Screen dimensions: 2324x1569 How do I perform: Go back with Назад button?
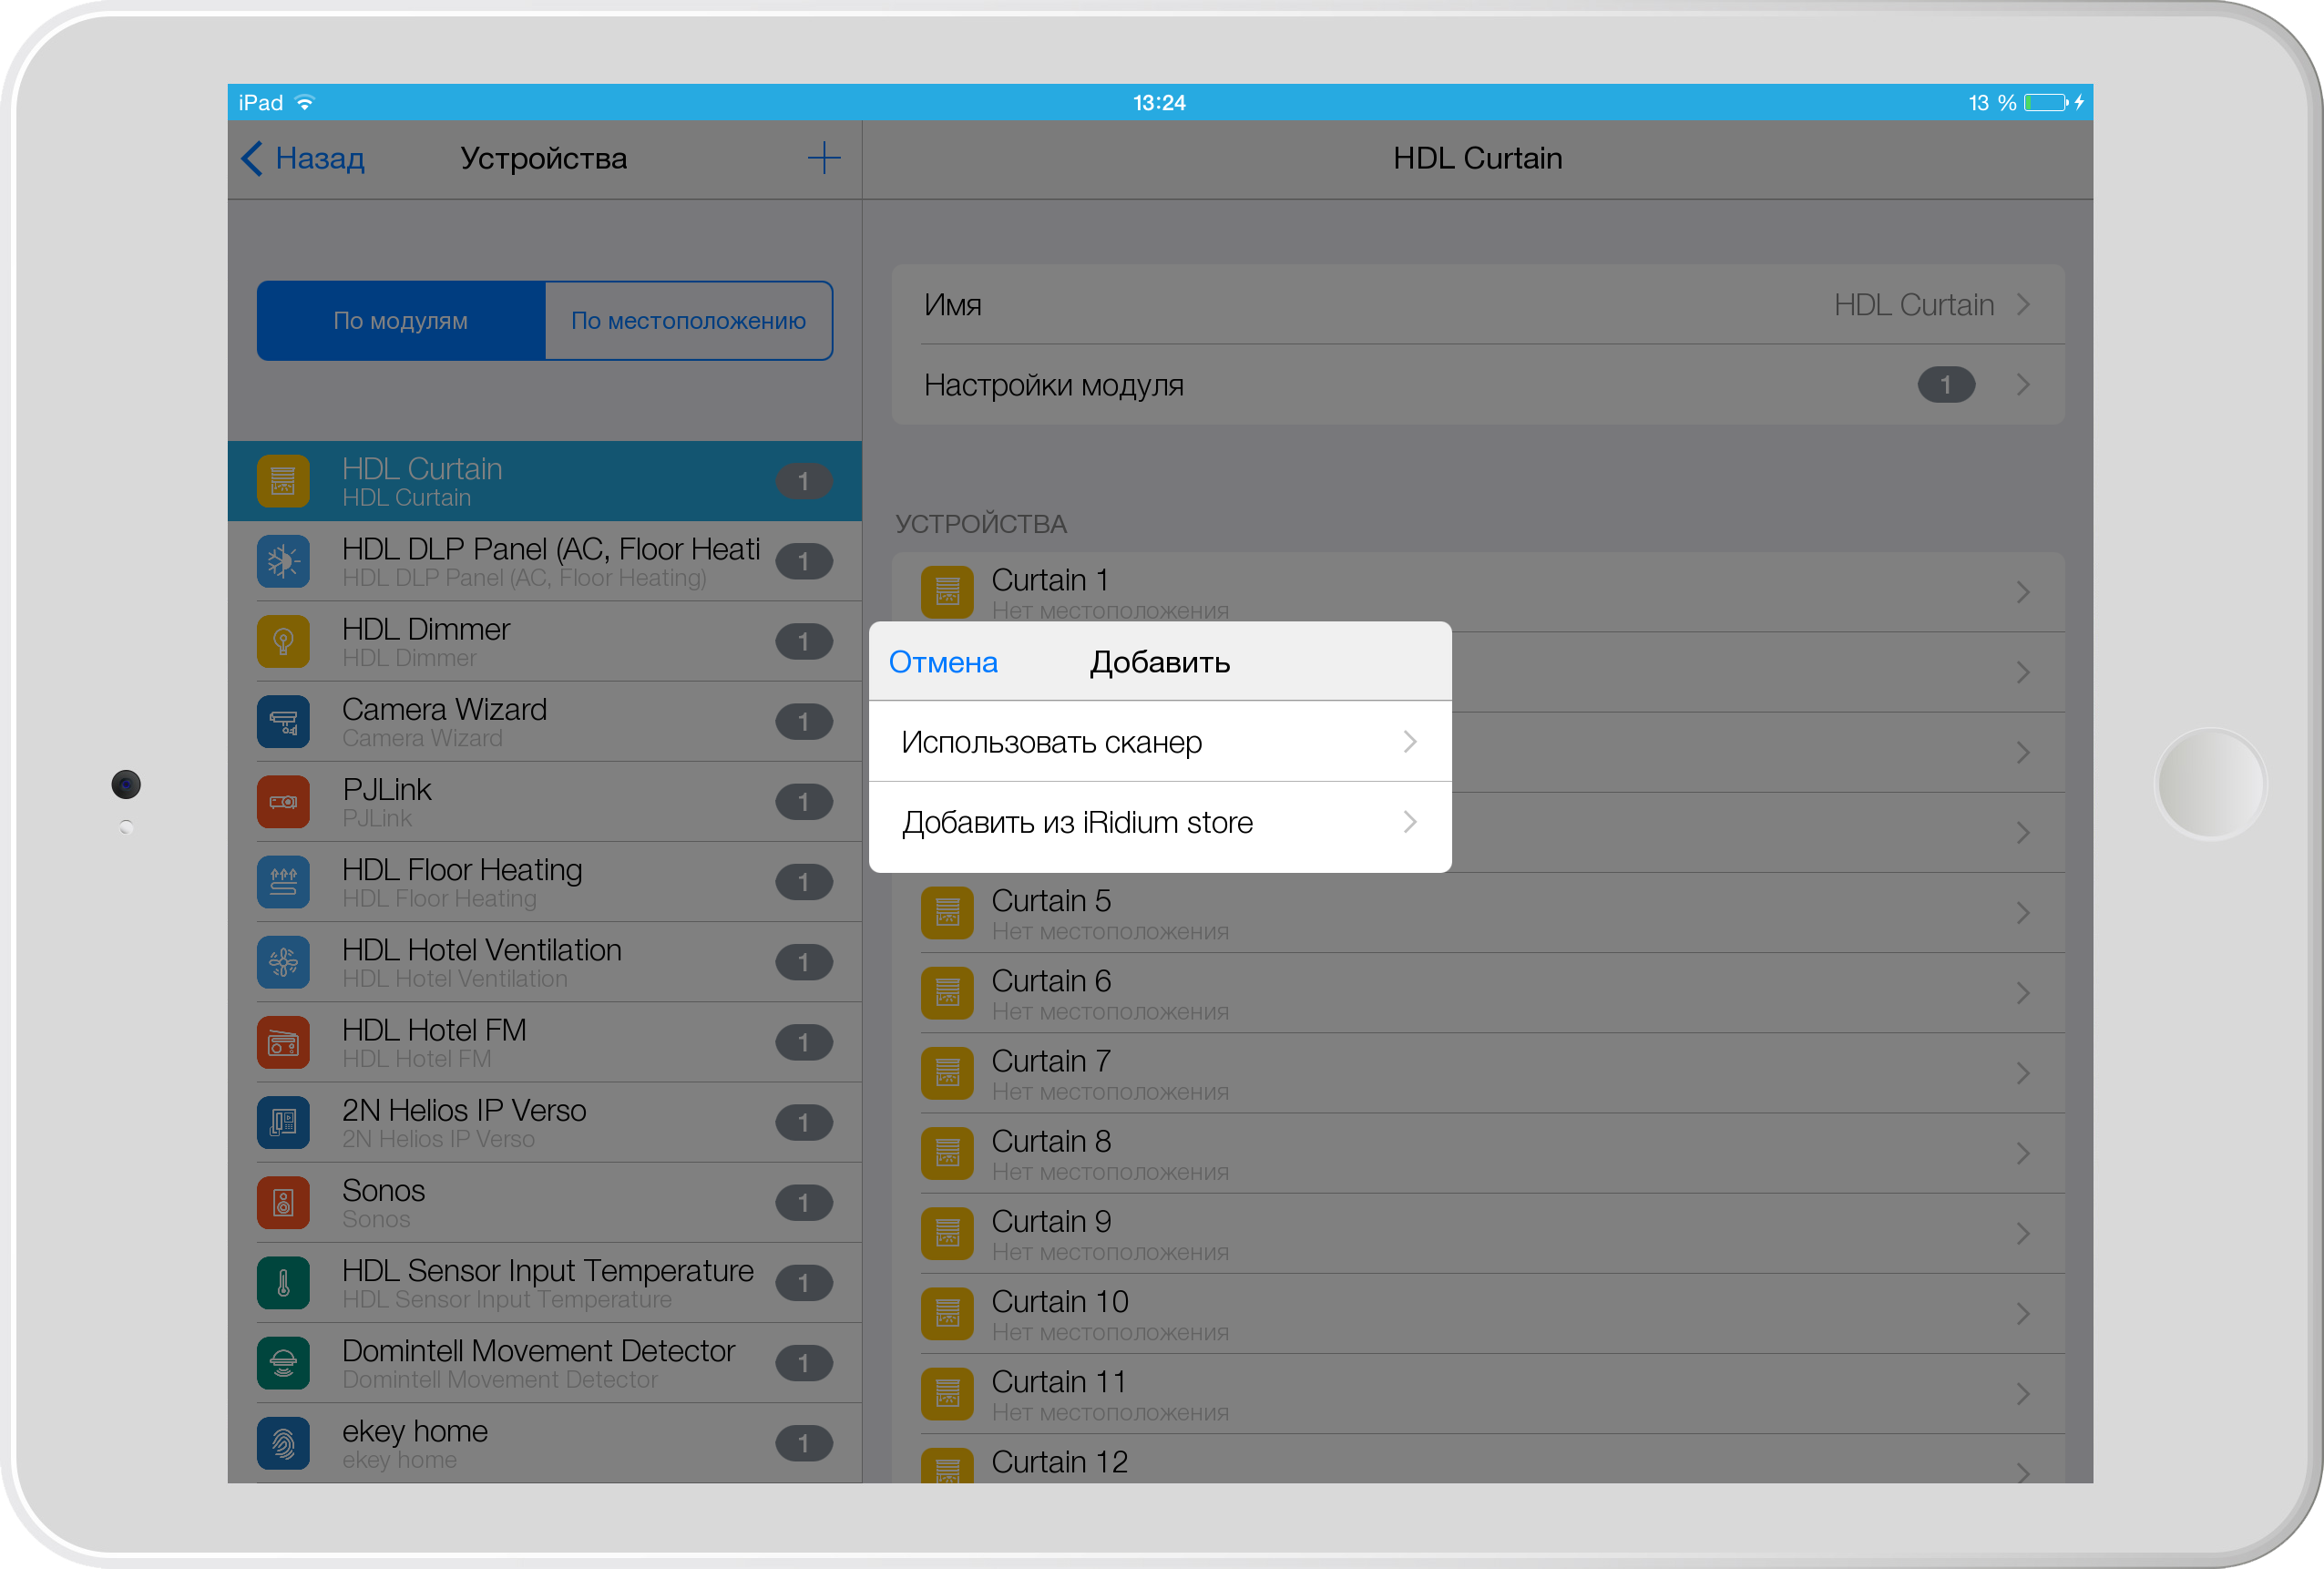click(x=304, y=158)
